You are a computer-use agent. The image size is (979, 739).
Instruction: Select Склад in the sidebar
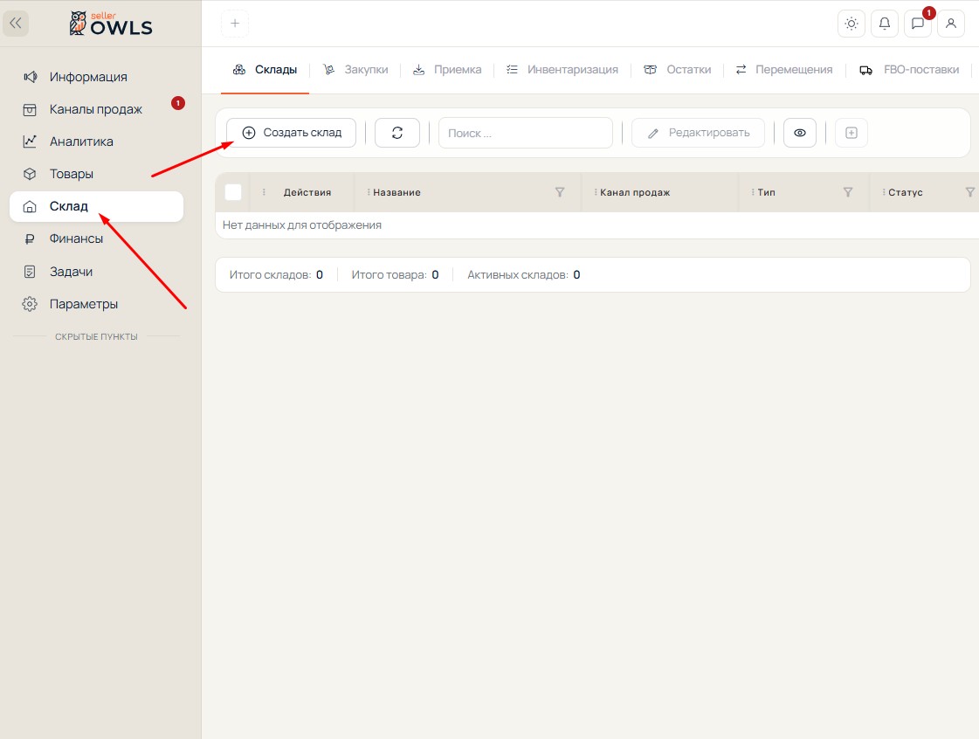click(96, 207)
